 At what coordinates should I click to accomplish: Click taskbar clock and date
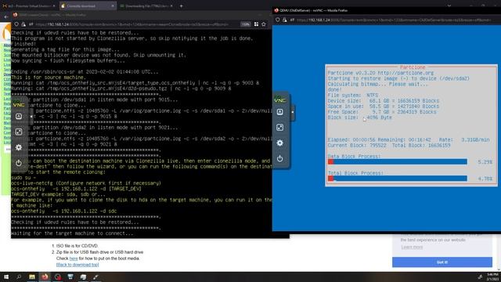tap(492, 277)
